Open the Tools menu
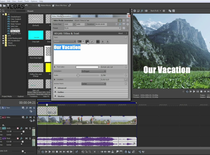 click(26, 1)
